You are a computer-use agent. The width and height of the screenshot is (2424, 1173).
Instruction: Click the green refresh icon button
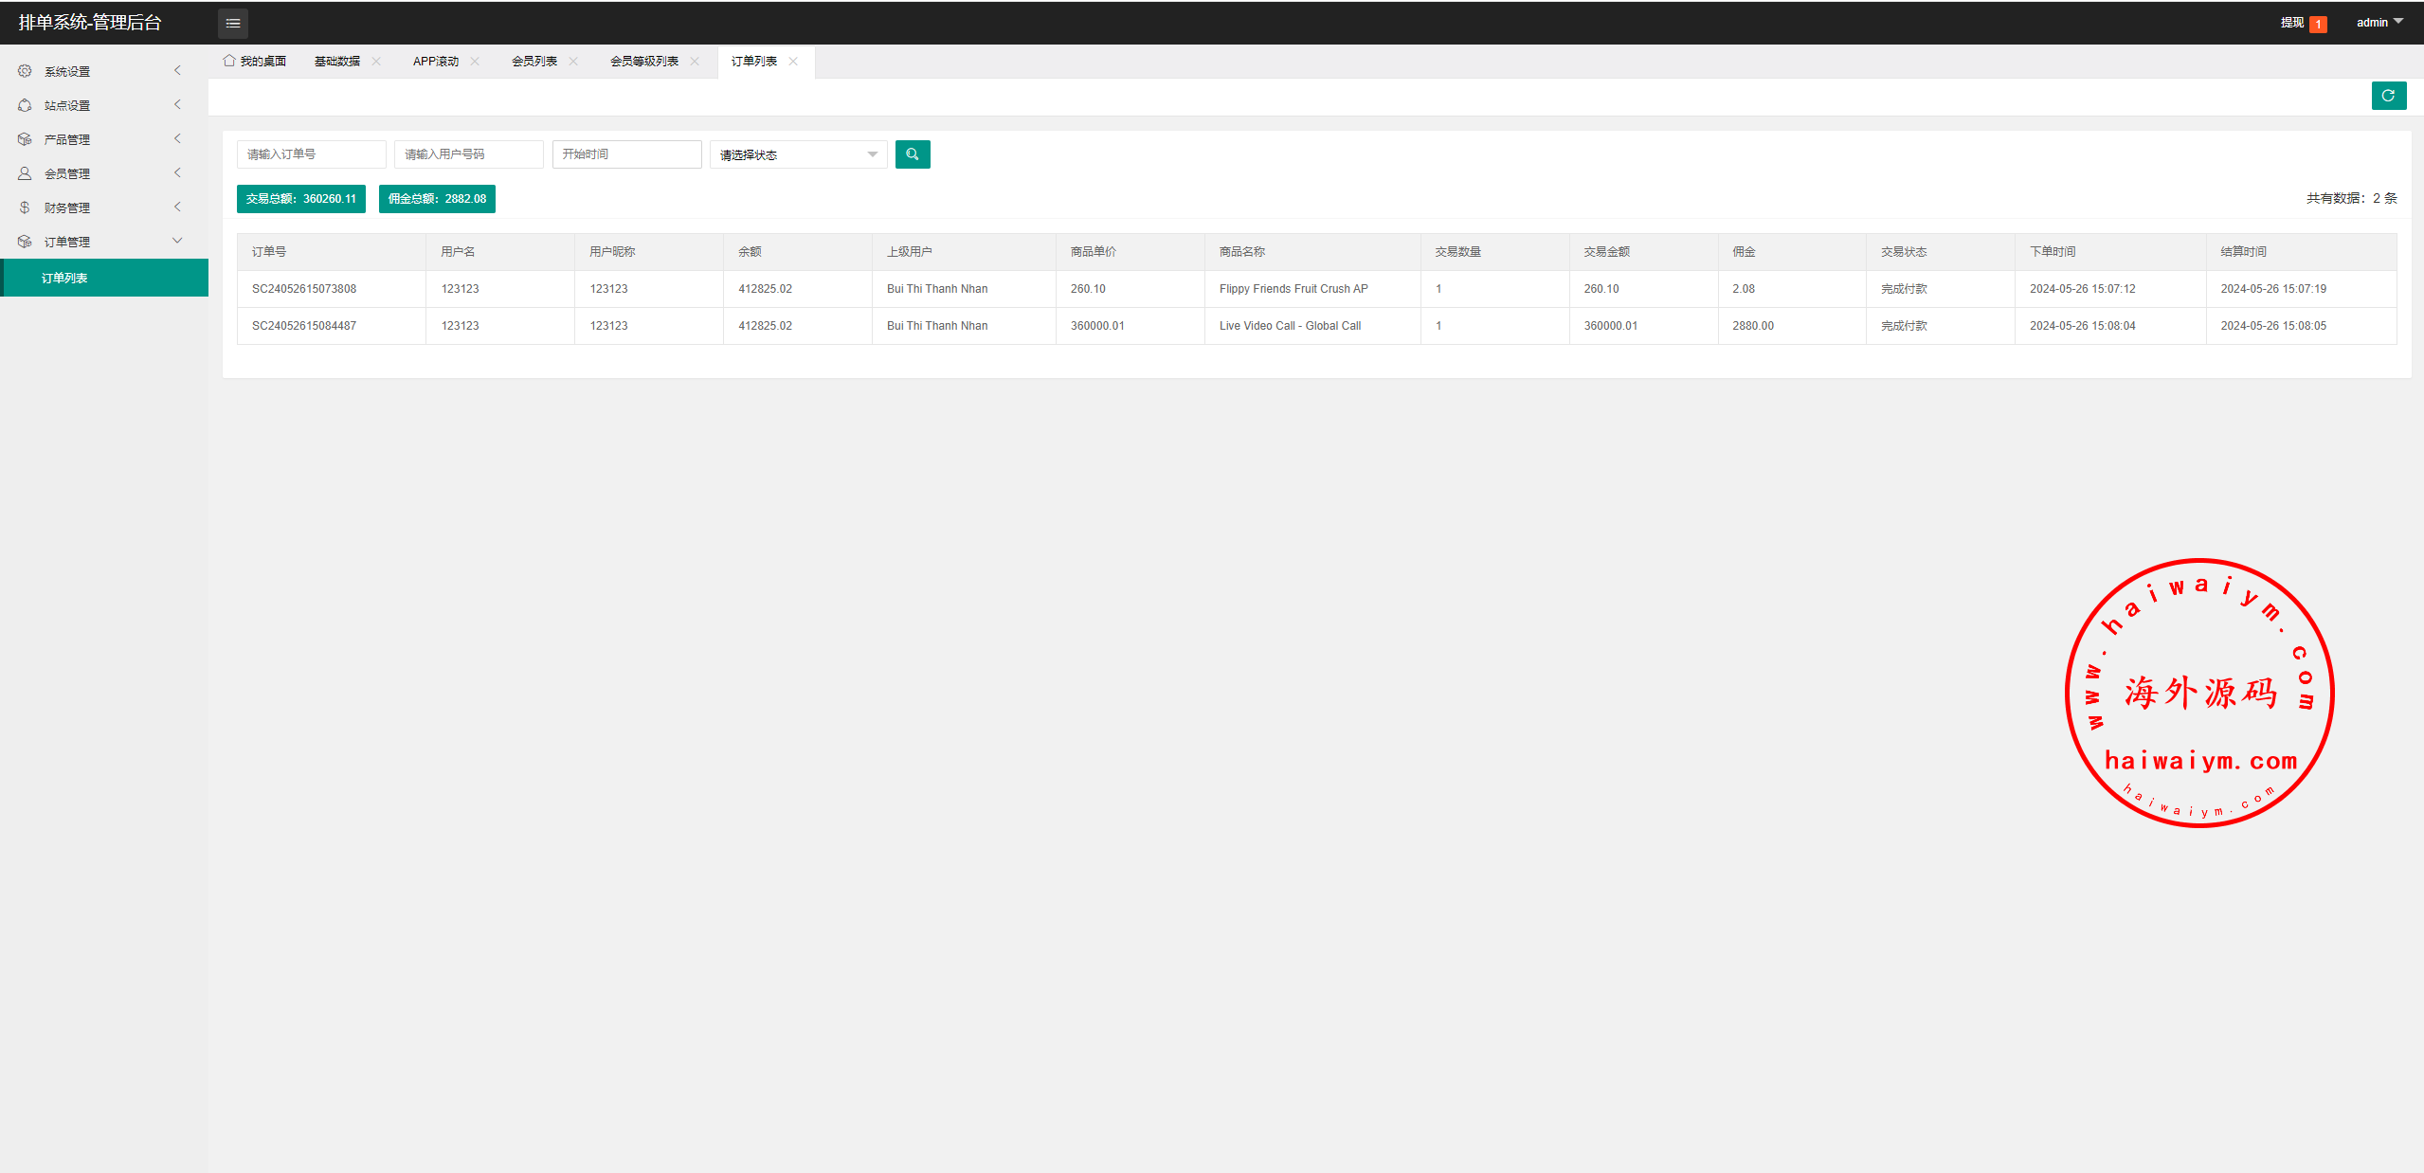pos(2388,96)
